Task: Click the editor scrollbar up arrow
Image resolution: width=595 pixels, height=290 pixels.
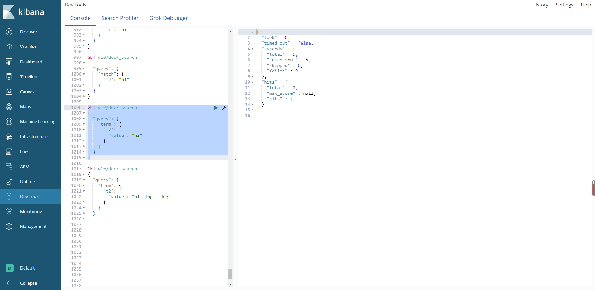Action: coord(230,32)
